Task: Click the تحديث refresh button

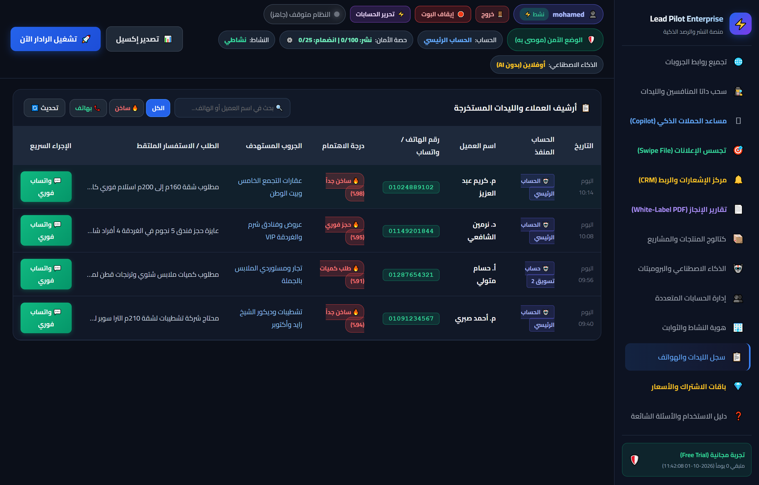Action: point(45,108)
